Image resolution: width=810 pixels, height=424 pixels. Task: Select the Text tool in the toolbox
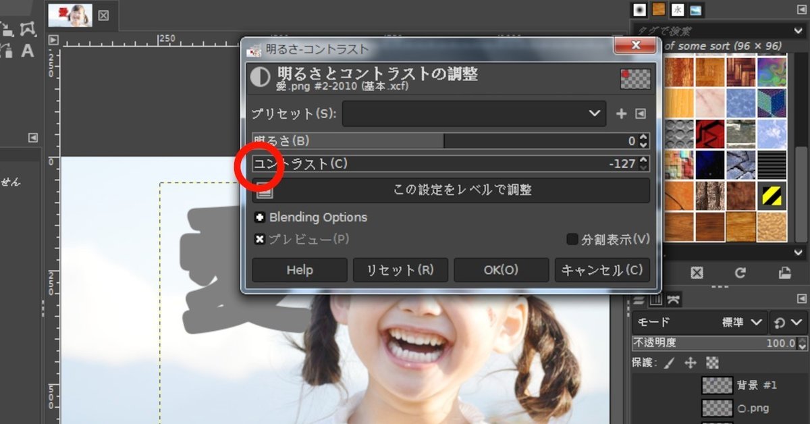(x=27, y=51)
